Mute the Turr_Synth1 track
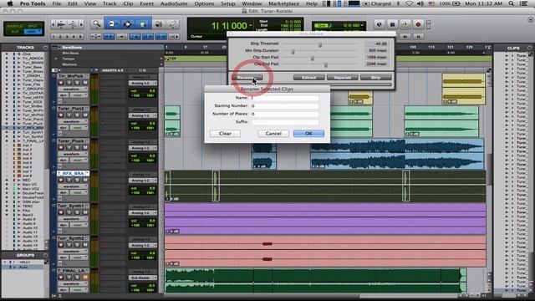Viewport: 535px width, 301px height. [85, 212]
